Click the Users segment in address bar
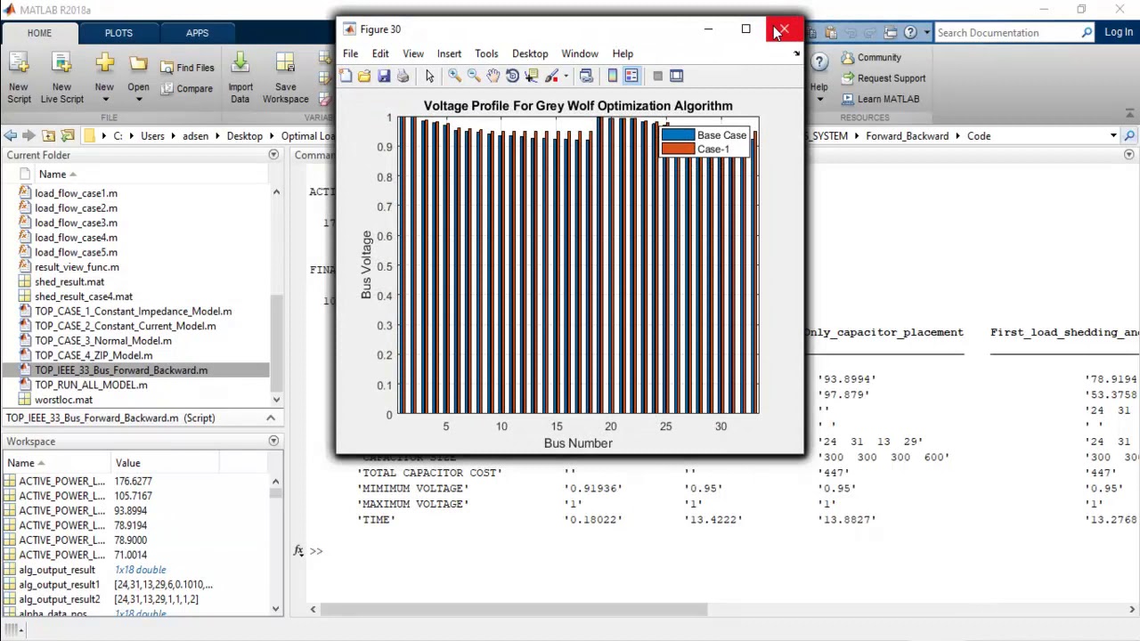This screenshot has width=1140, height=641. 152,136
